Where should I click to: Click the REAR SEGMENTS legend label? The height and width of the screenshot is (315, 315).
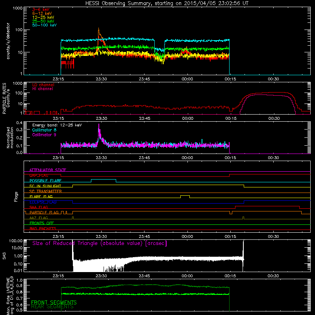point(52,307)
